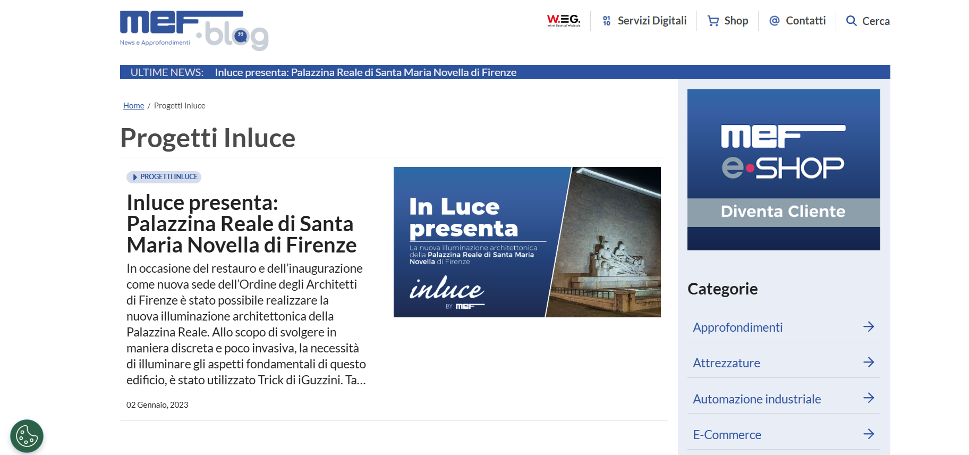Click the article excerpt paragraph
Image resolution: width=969 pixels, height=455 pixels.
pyautogui.click(x=246, y=324)
